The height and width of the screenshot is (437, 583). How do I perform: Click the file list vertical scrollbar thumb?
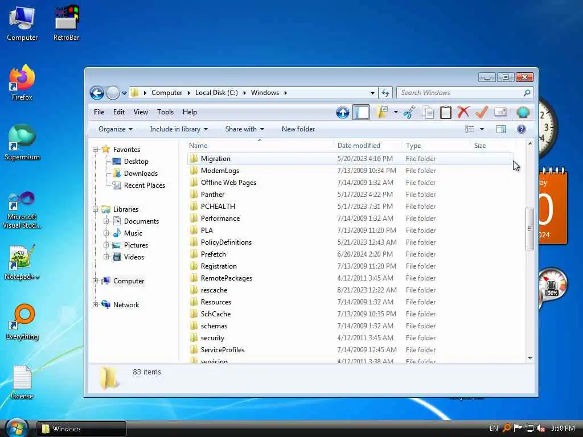[529, 229]
